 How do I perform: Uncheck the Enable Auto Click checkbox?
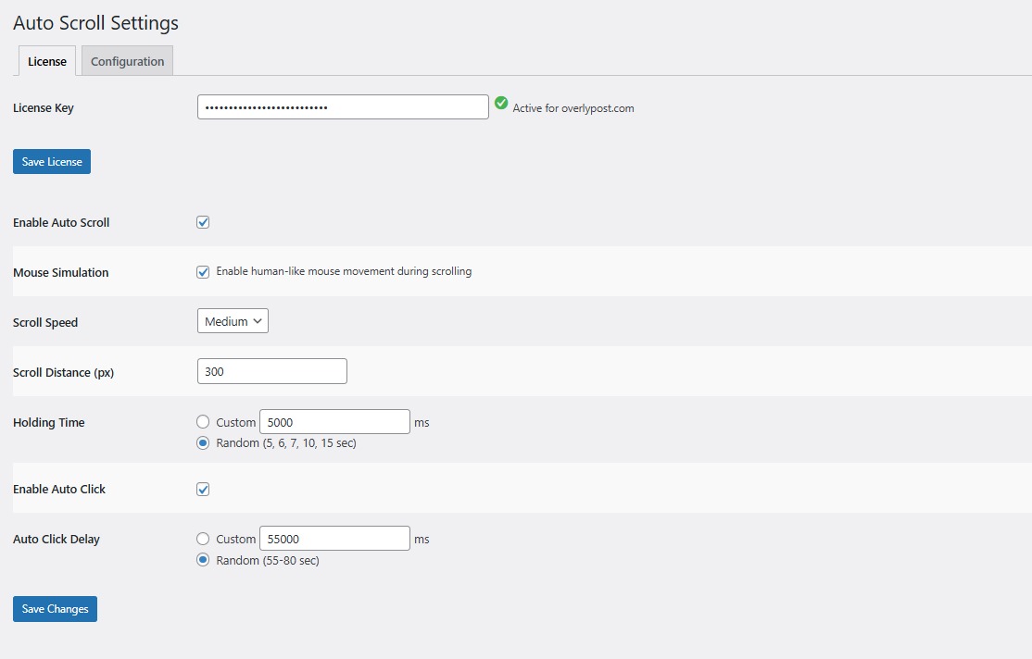click(x=203, y=489)
